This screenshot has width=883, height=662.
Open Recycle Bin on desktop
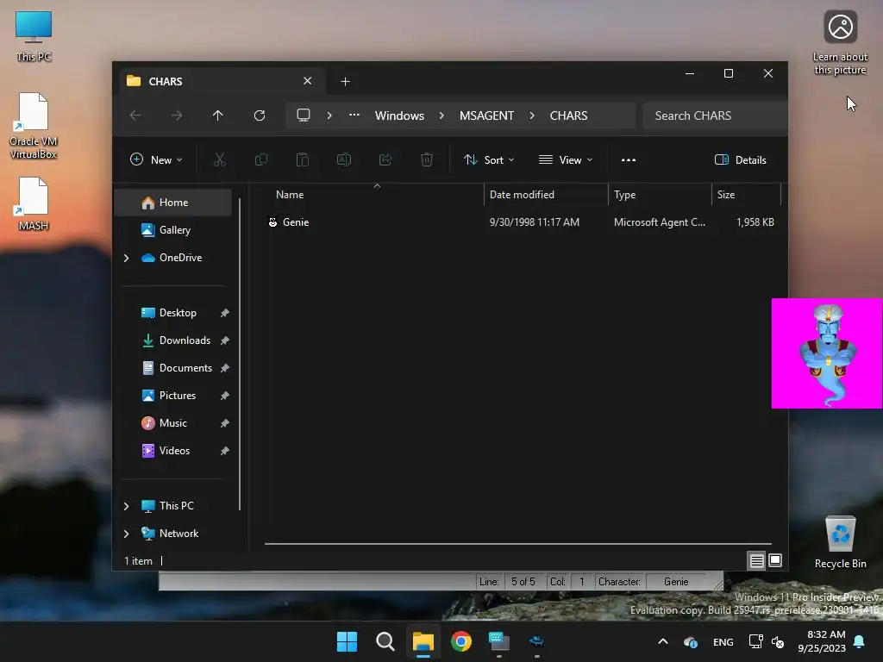[840, 541]
